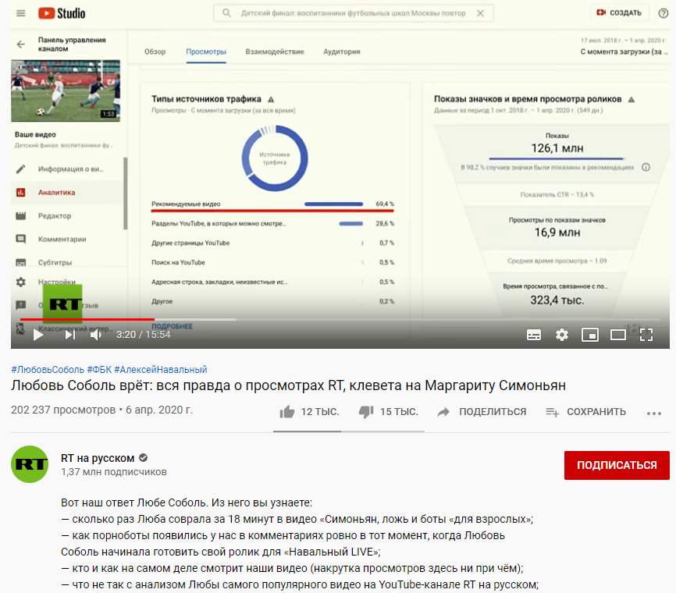Select the Просмотры tab
This screenshot has height=593, width=676.
click(x=206, y=51)
